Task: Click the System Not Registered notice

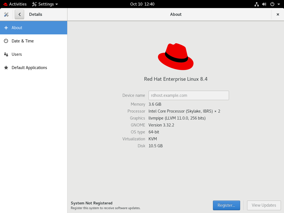Action: 92,203
